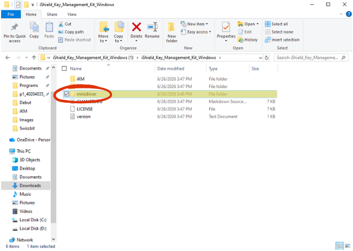
Task: Collapse the ribbon with chevron
Action: (x=341, y=14)
